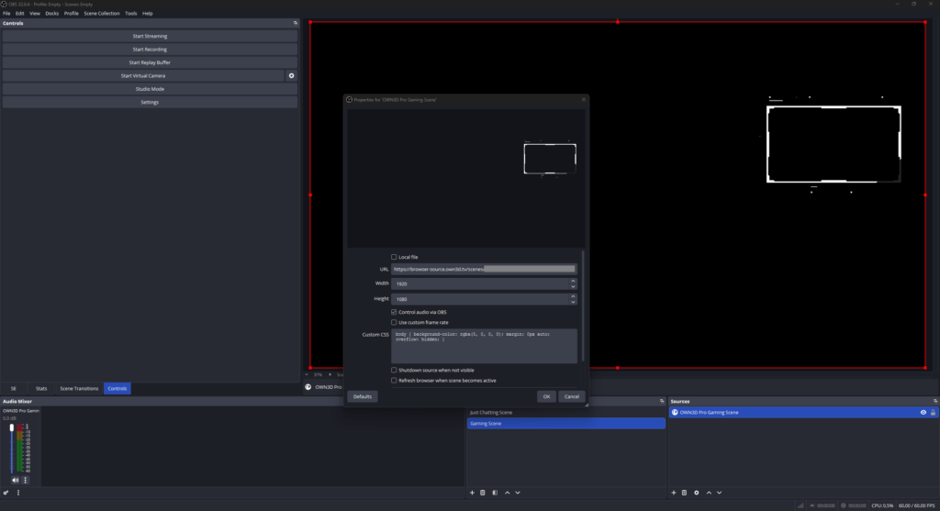Viewport: 940px width, 511px height.
Task: Open the Scene Collection menu
Action: coord(101,14)
